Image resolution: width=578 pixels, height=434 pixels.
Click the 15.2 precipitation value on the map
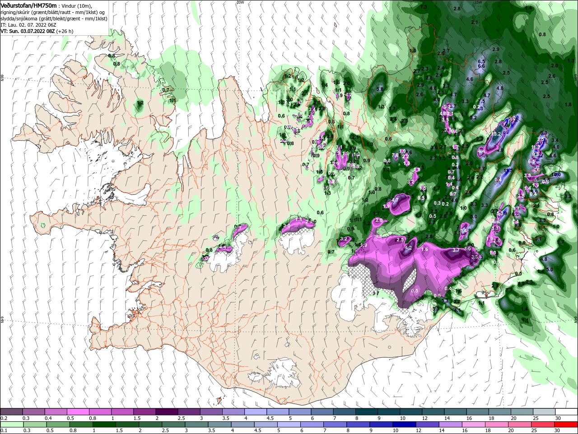click(x=496, y=134)
